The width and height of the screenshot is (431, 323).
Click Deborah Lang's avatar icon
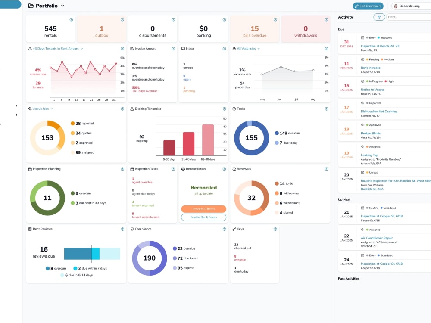click(396, 6)
